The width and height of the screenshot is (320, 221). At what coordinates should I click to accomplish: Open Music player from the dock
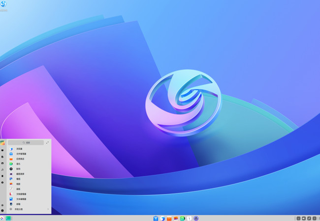[183, 219]
